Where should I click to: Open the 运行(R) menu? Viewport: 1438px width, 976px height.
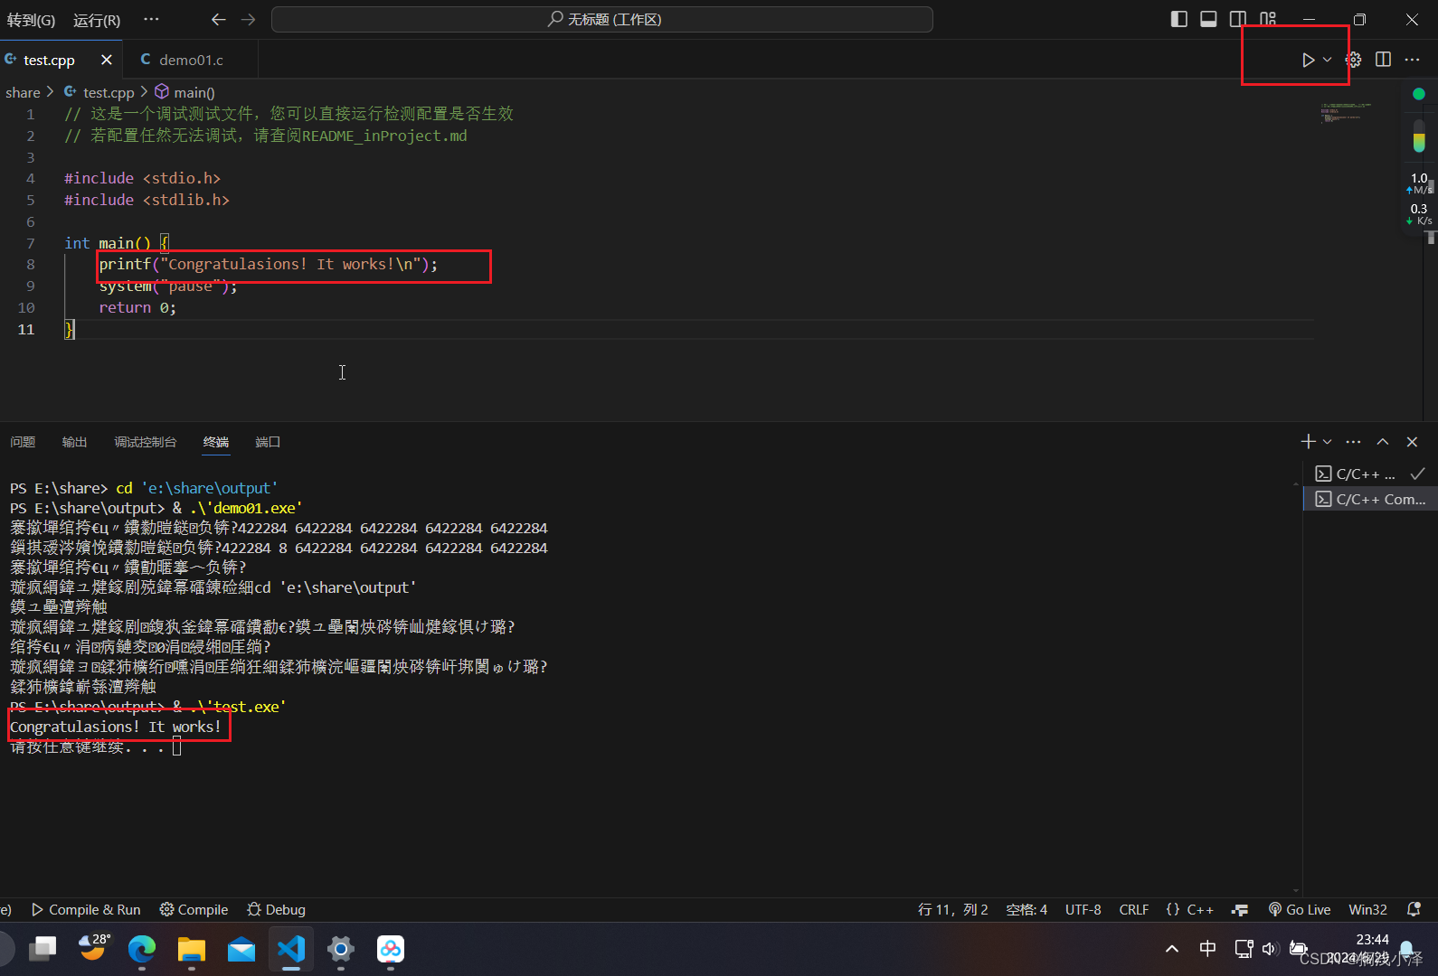(x=97, y=20)
